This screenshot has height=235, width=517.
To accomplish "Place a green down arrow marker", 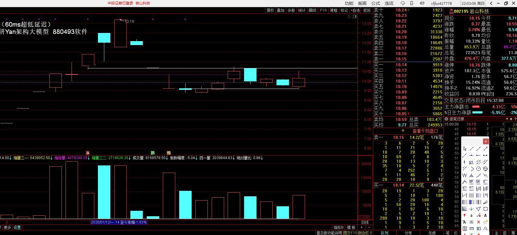I will [x=472, y=215].
